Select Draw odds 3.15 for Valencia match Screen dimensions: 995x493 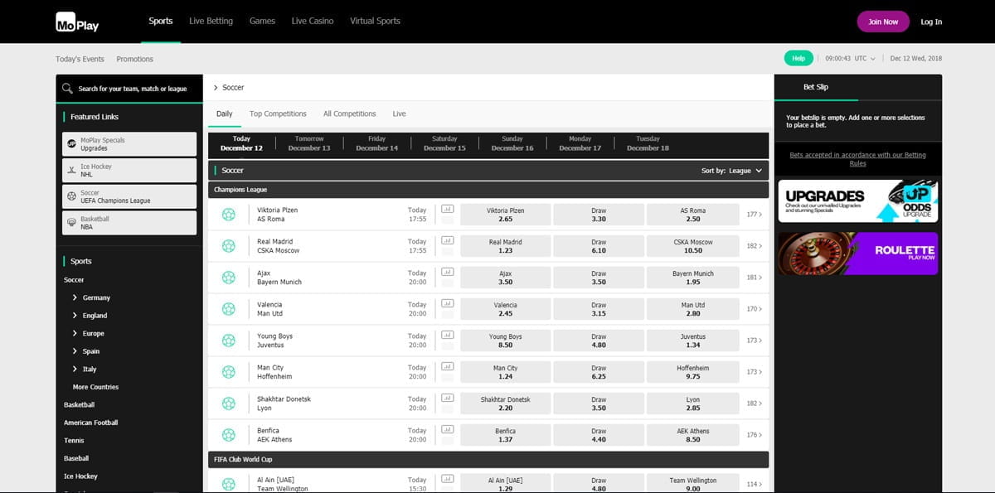[x=599, y=309]
